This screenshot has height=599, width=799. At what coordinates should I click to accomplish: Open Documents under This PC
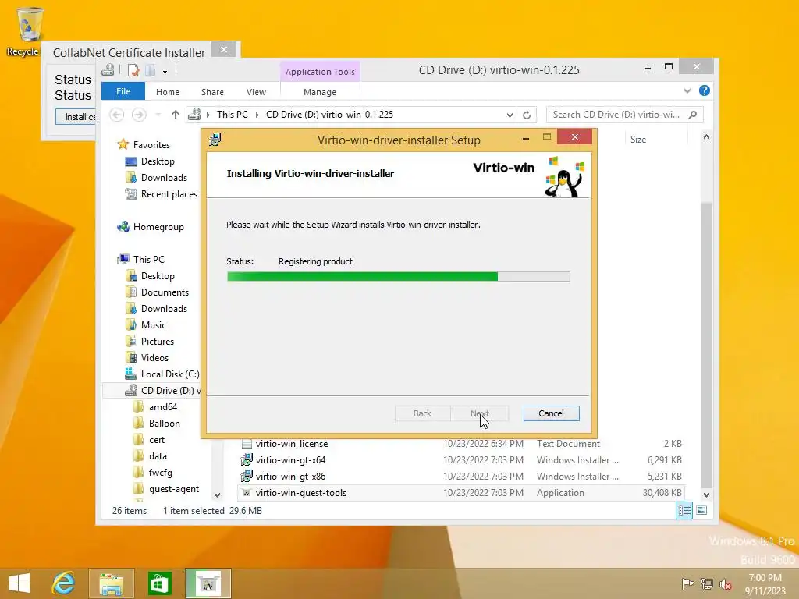(165, 292)
